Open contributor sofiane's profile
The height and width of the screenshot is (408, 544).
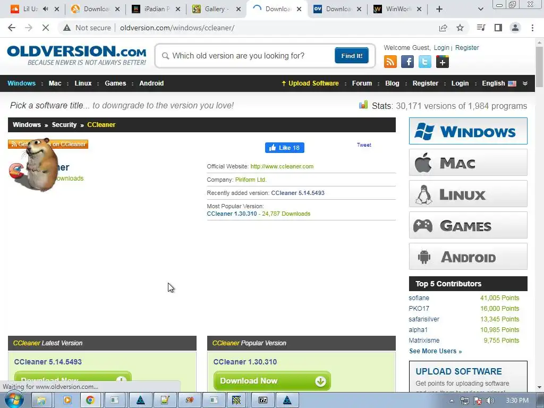tap(419, 298)
